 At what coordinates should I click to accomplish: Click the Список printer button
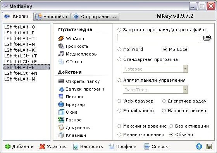(156, 146)
